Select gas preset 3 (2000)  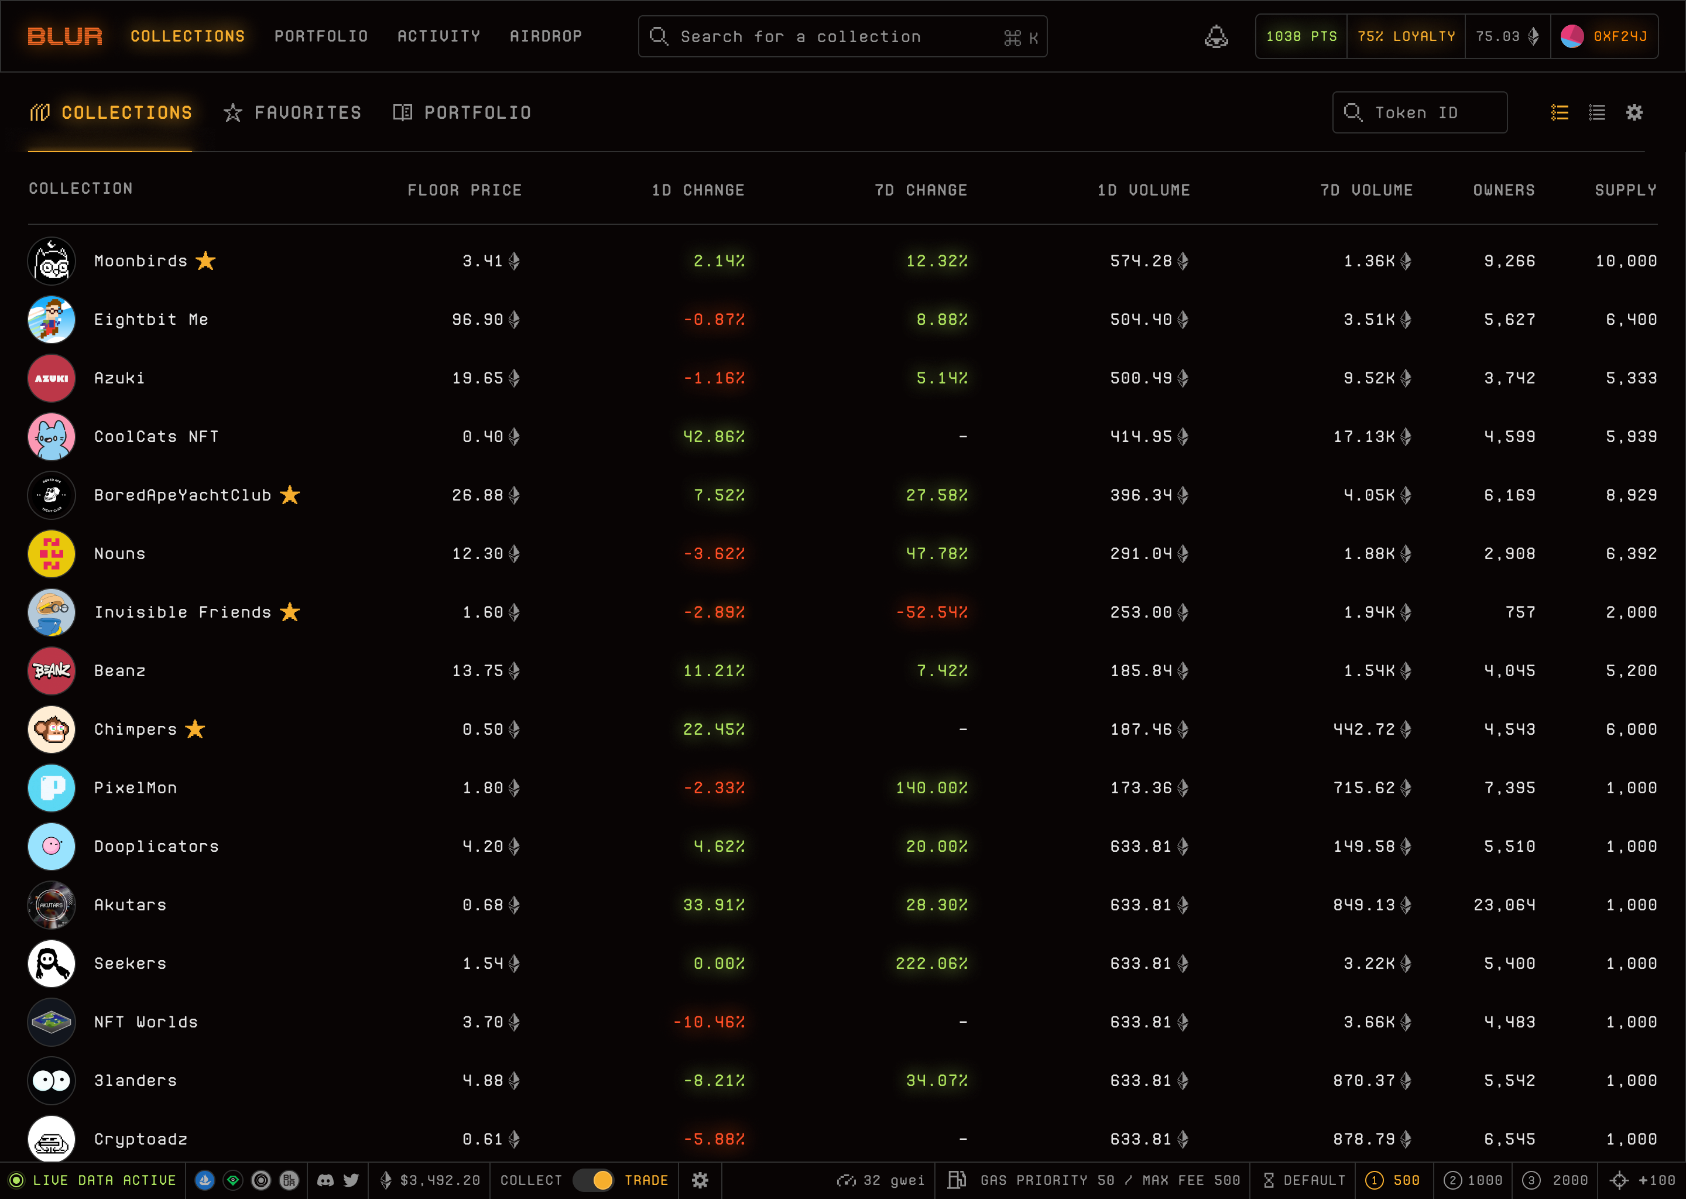1555,1180
